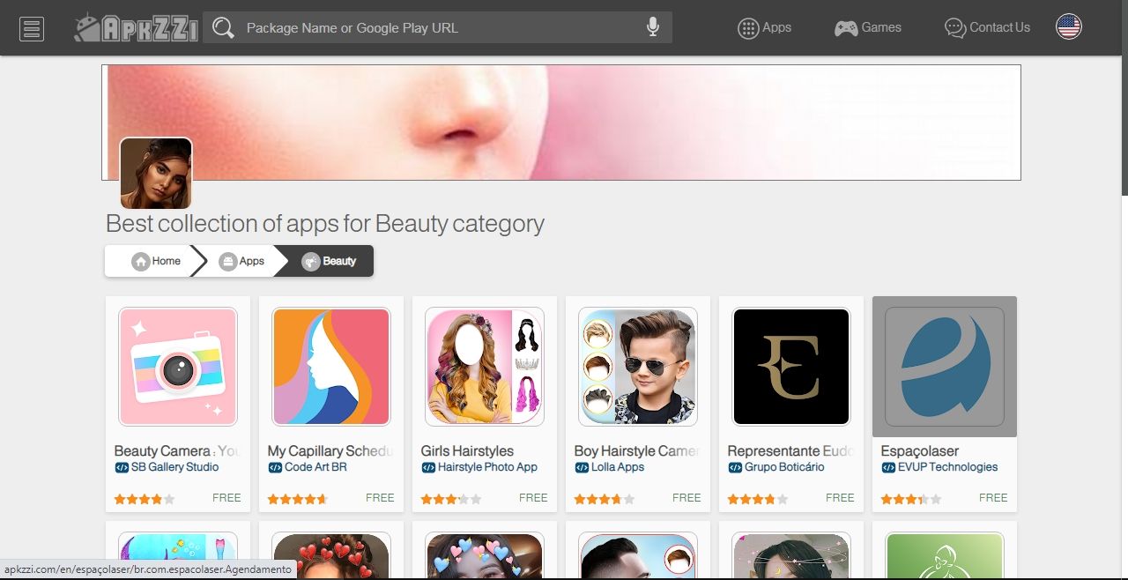Click the Best collection of apps heading

tap(325, 224)
